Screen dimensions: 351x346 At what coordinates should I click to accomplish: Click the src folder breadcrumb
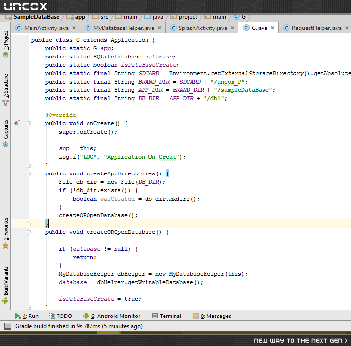pos(100,17)
